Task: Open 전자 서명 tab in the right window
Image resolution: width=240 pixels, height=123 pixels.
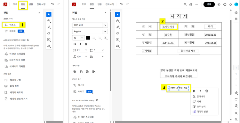Action: click(110, 4)
